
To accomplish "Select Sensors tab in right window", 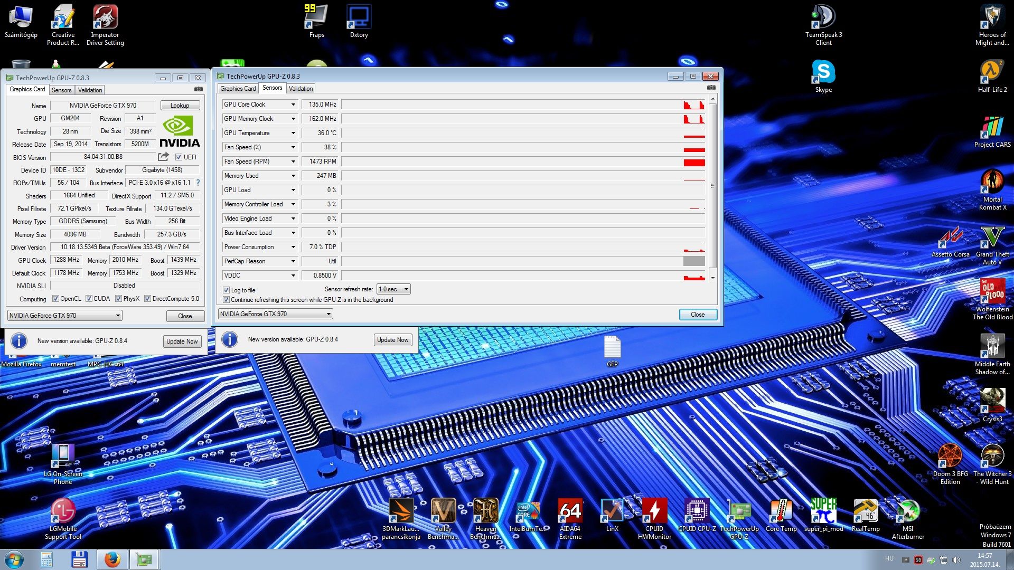I will pyautogui.click(x=272, y=88).
